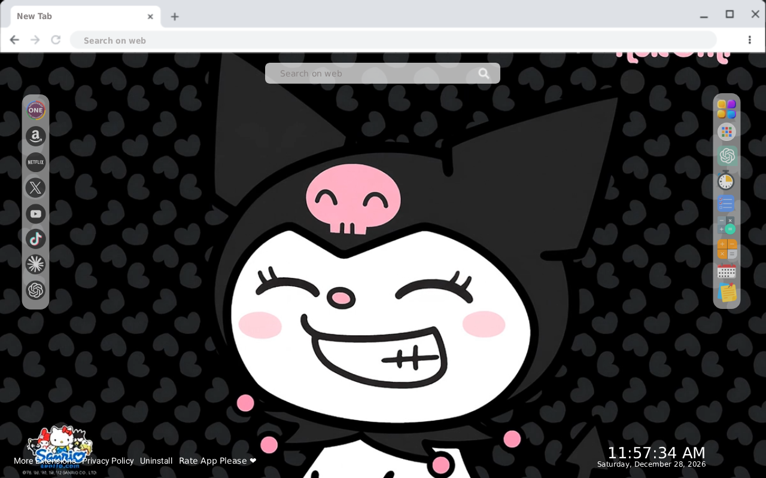The width and height of the screenshot is (766, 478).
Task: Open the gray and green calculator icon
Action: [x=726, y=226]
